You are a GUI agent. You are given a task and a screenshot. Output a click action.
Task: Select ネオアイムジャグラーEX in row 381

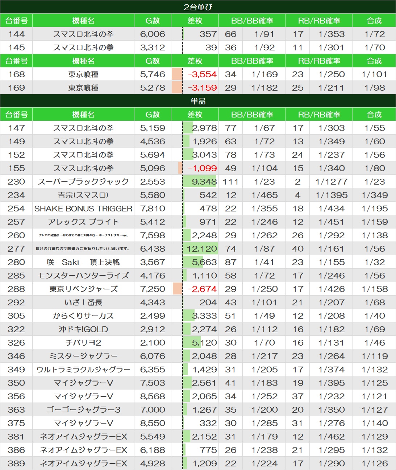(x=83, y=437)
